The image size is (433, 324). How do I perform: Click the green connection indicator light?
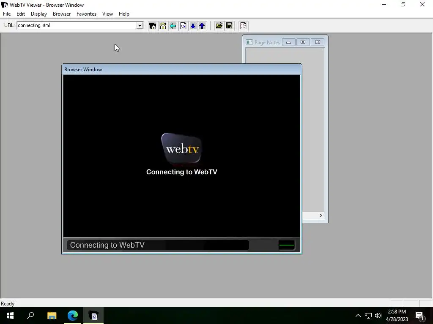tap(287, 245)
